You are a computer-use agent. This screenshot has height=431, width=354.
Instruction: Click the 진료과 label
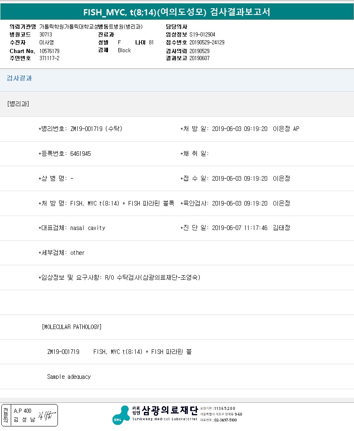click(106, 35)
